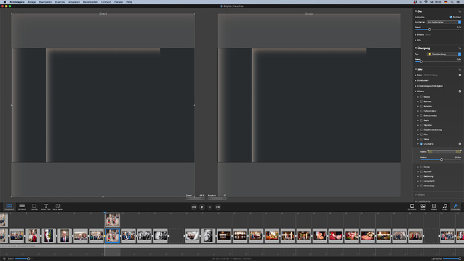Click reset icon of Bild section

(459, 69)
